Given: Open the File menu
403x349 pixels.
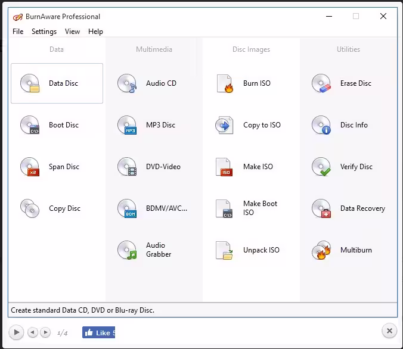Looking at the screenshot, I should pyautogui.click(x=18, y=32).
